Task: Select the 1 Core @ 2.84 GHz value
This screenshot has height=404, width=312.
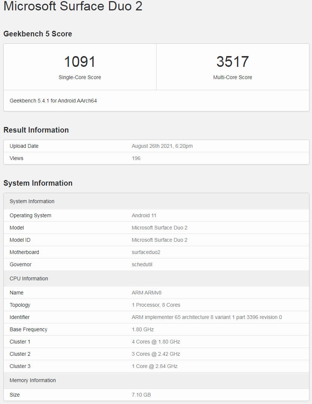Action: point(154,366)
